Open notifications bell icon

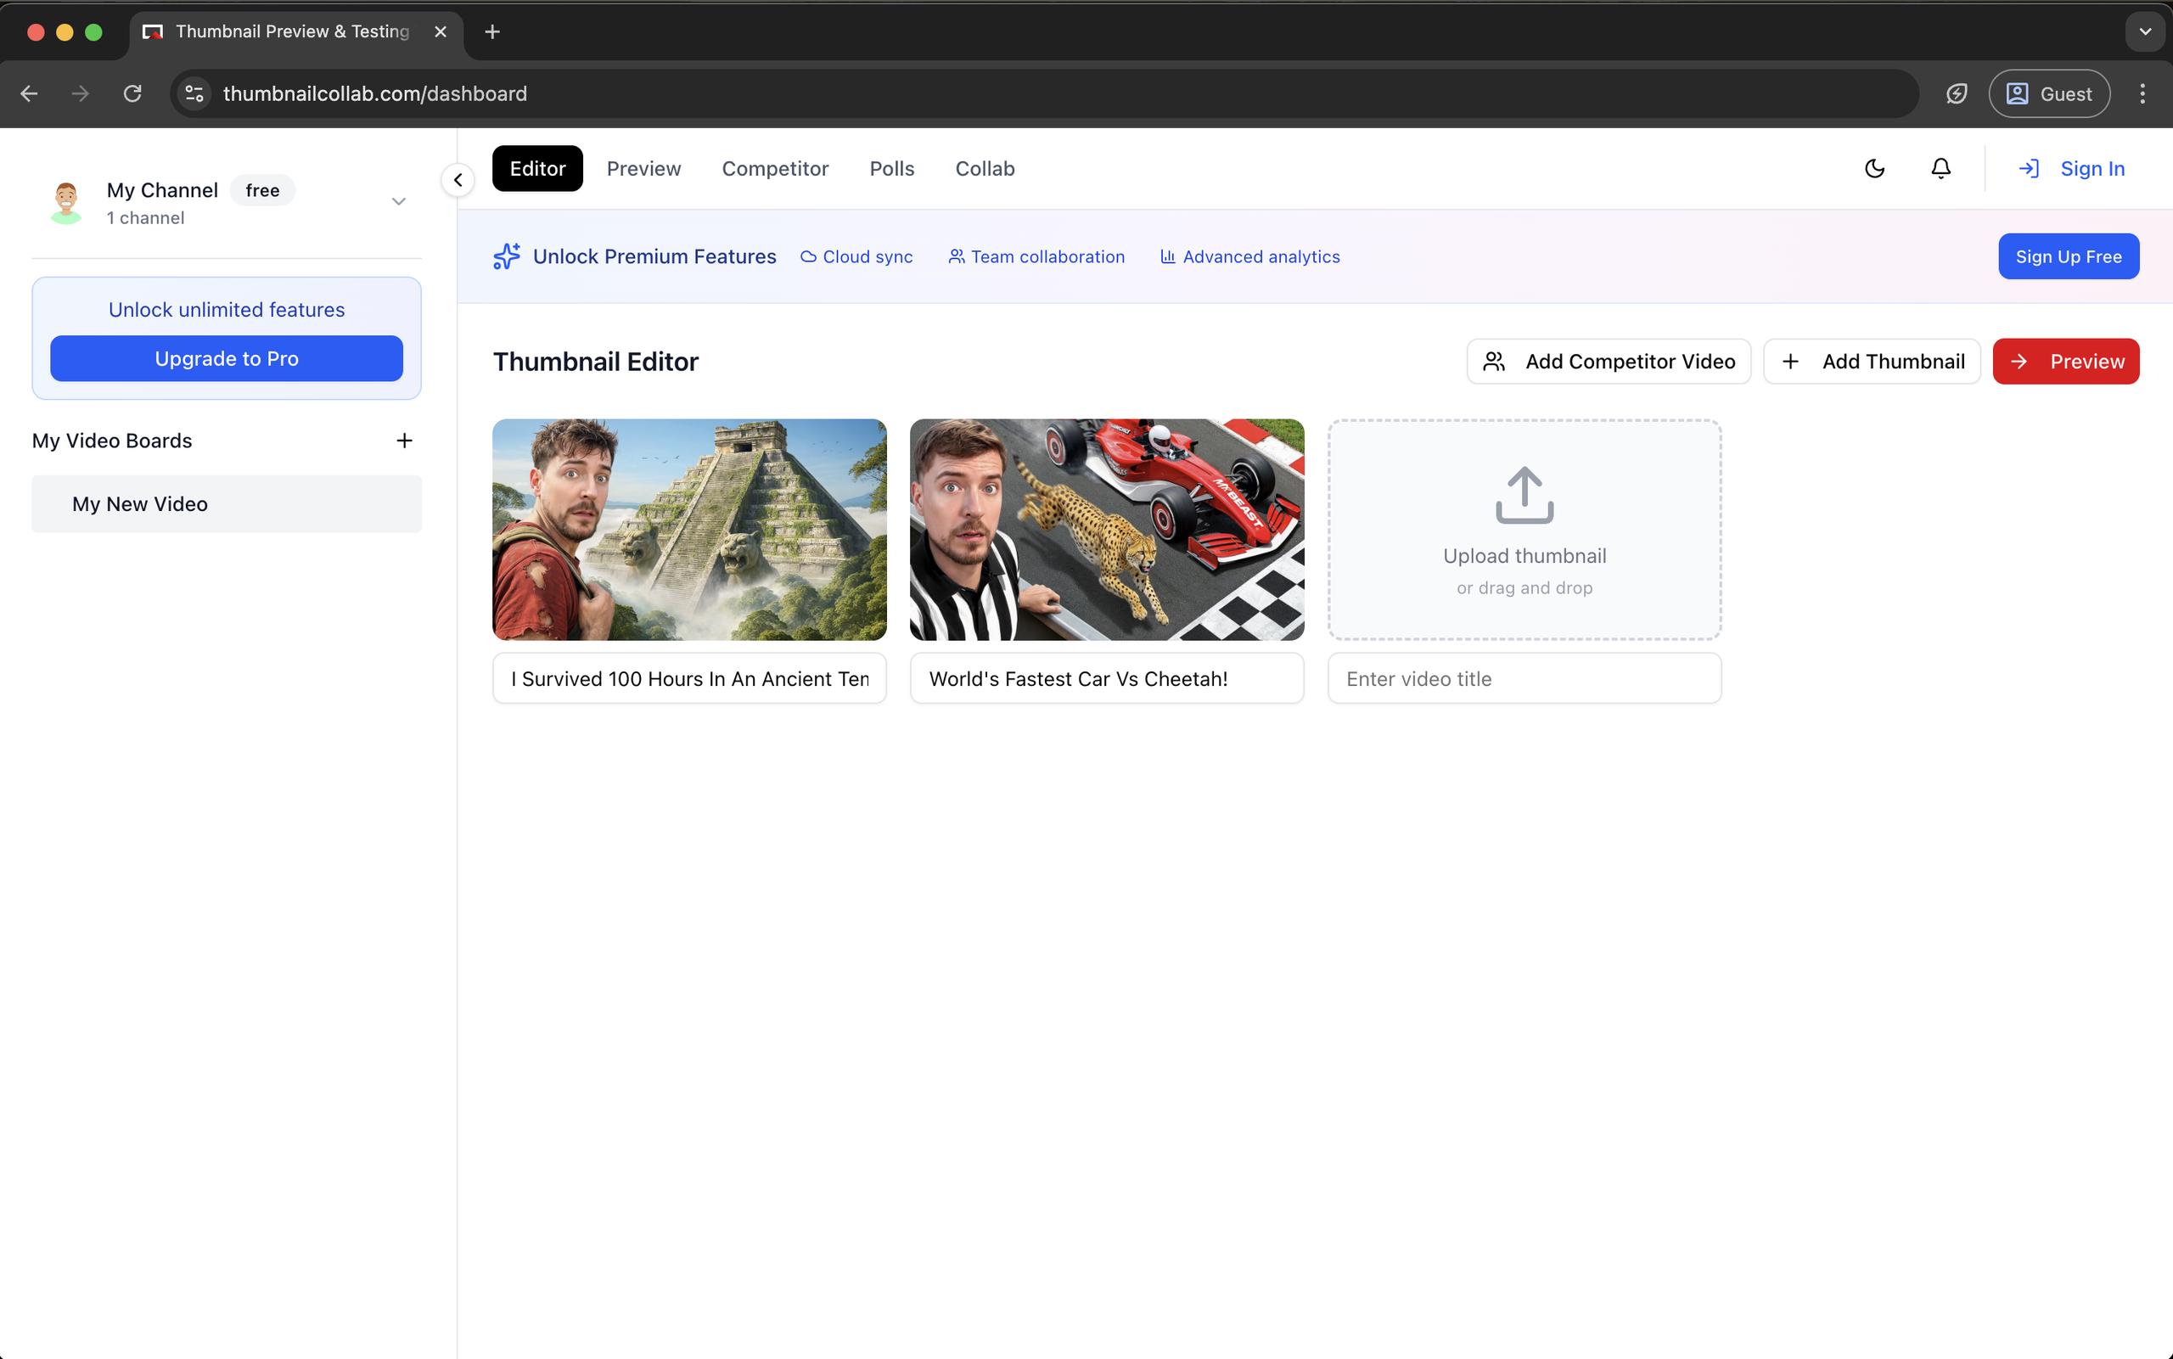click(1940, 168)
